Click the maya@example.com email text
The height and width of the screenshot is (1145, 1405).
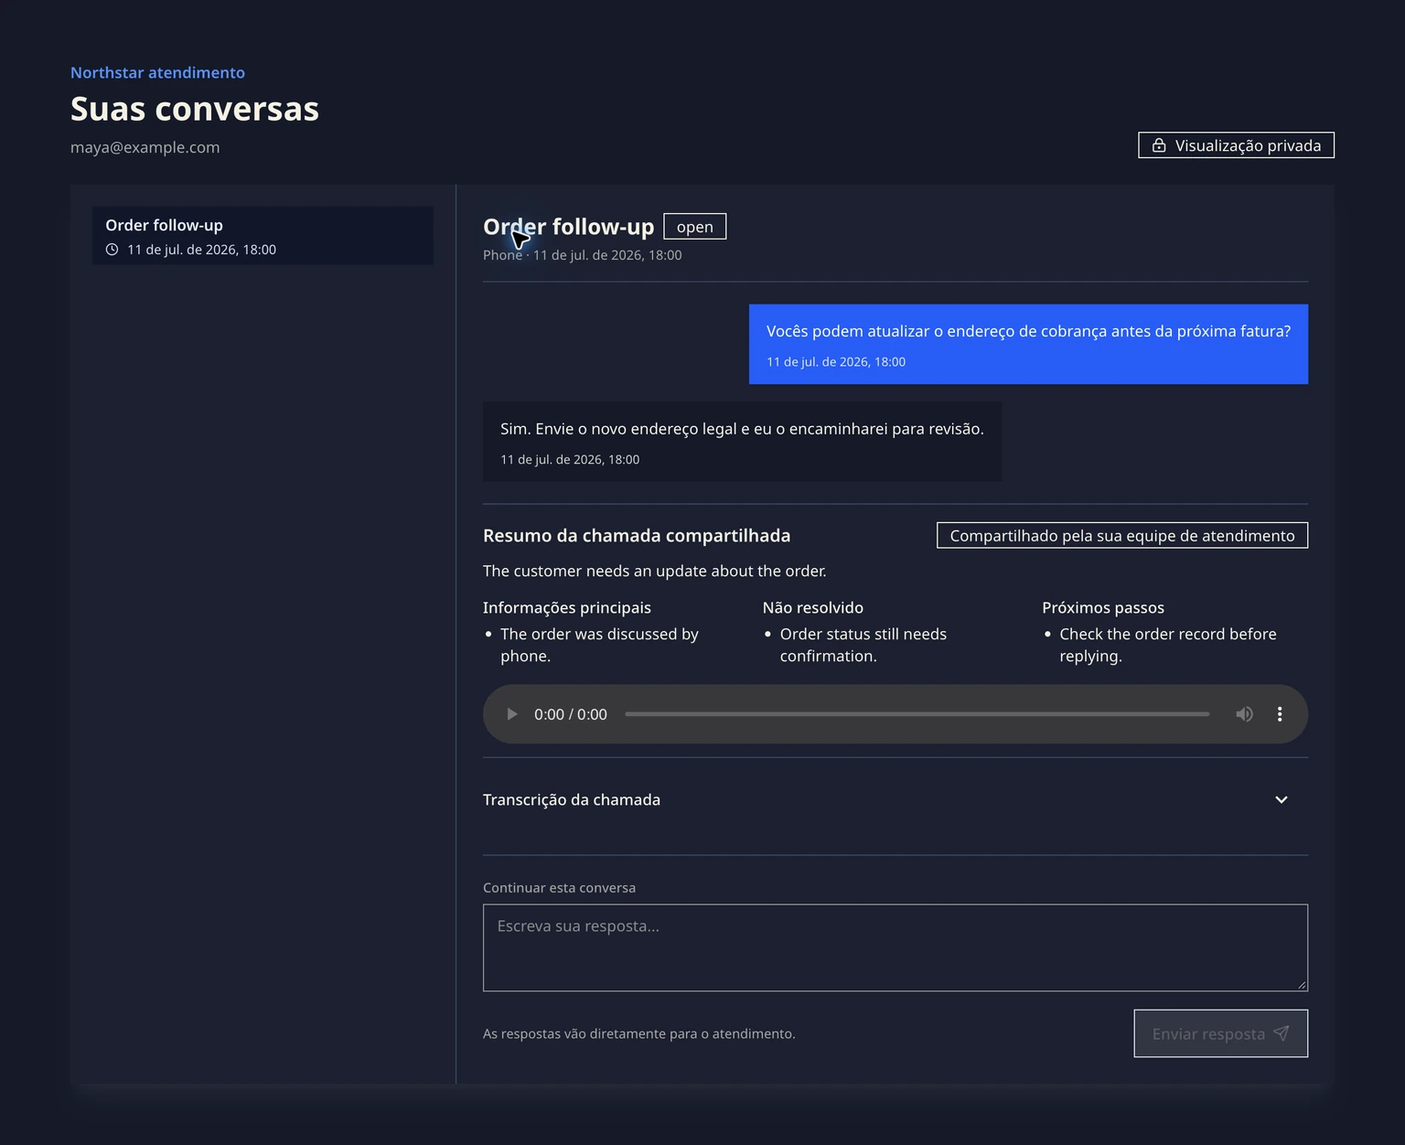coord(145,147)
